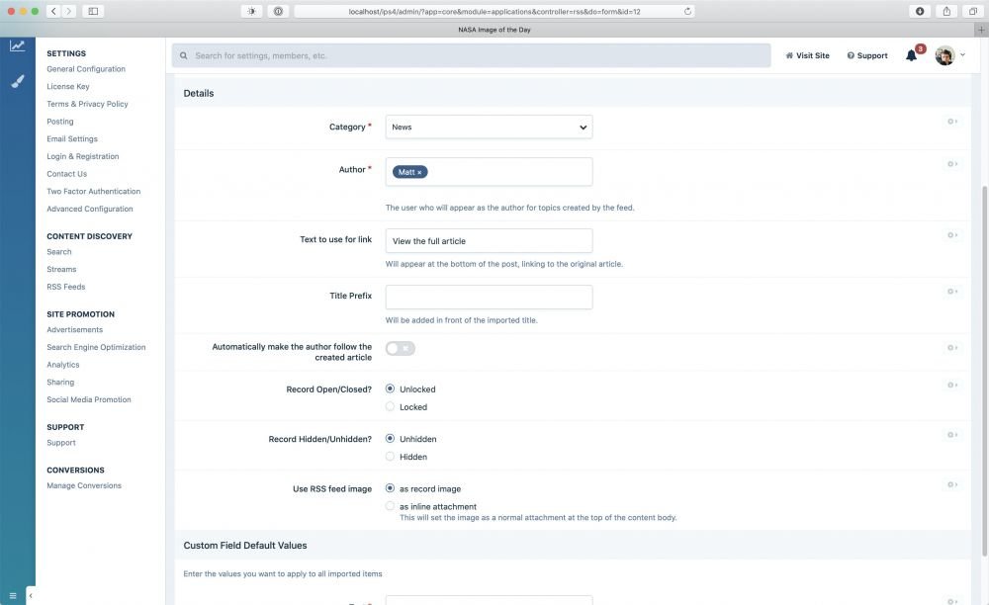The height and width of the screenshot is (605, 989).
Task: Choose the 'as inline attachment' option
Action: (x=391, y=506)
